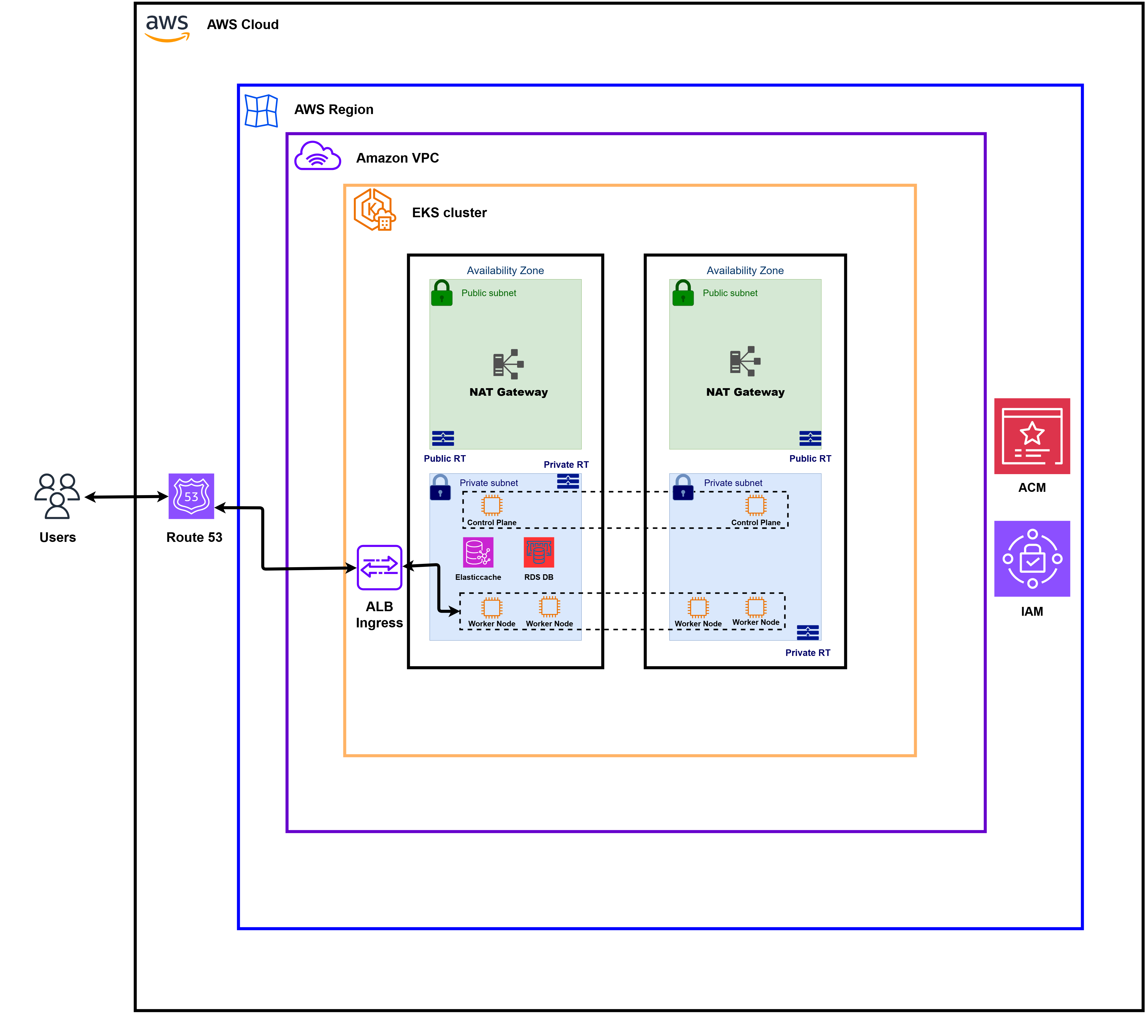Image resolution: width=1146 pixels, height=1014 pixels.
Task: Click the right 'Private RT' label at bottom
Action: click(808, 653)
